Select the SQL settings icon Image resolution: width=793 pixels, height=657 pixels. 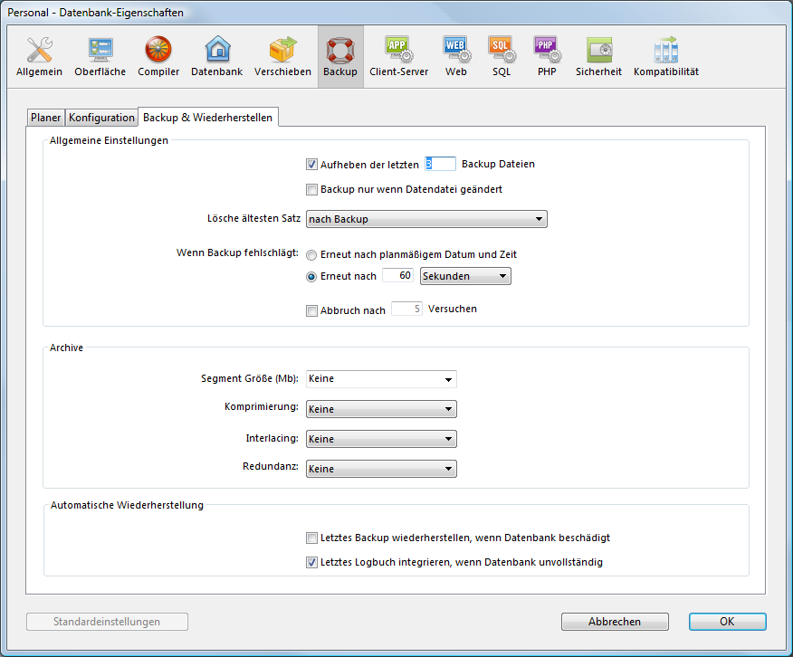(x=502, y=56)
